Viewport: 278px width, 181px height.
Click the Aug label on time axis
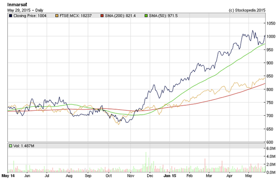tap(69, 176)
